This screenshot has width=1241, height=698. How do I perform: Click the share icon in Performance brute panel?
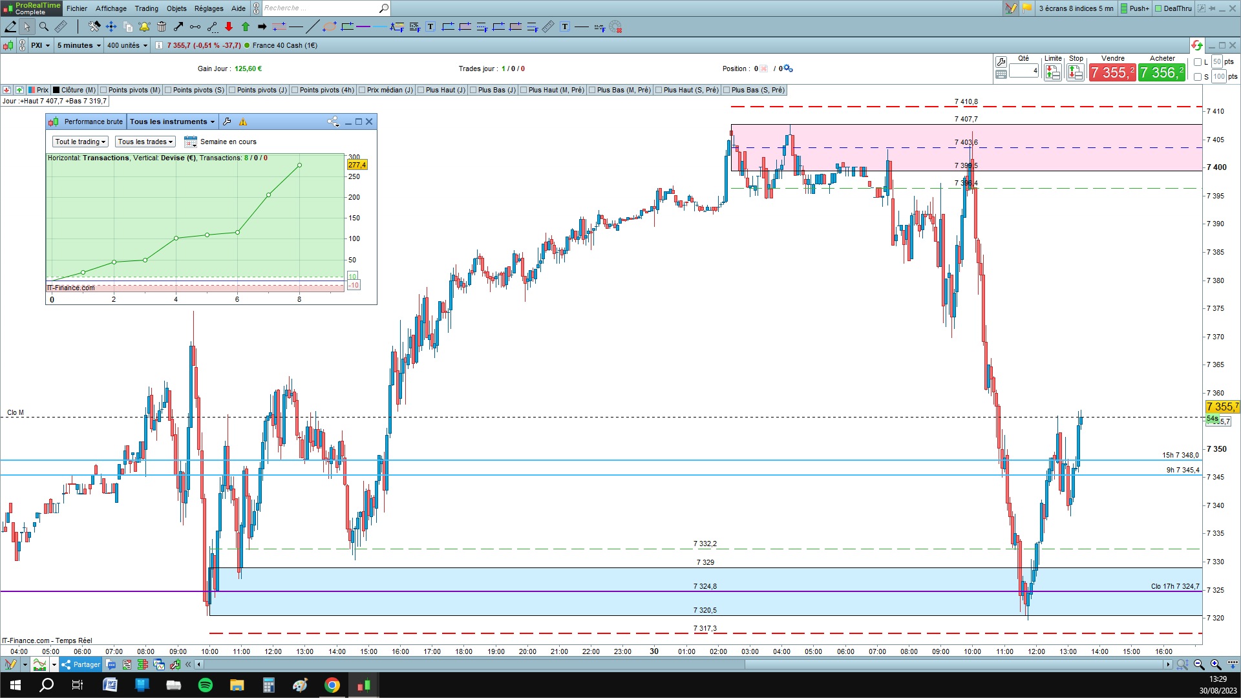click(332, 122)
